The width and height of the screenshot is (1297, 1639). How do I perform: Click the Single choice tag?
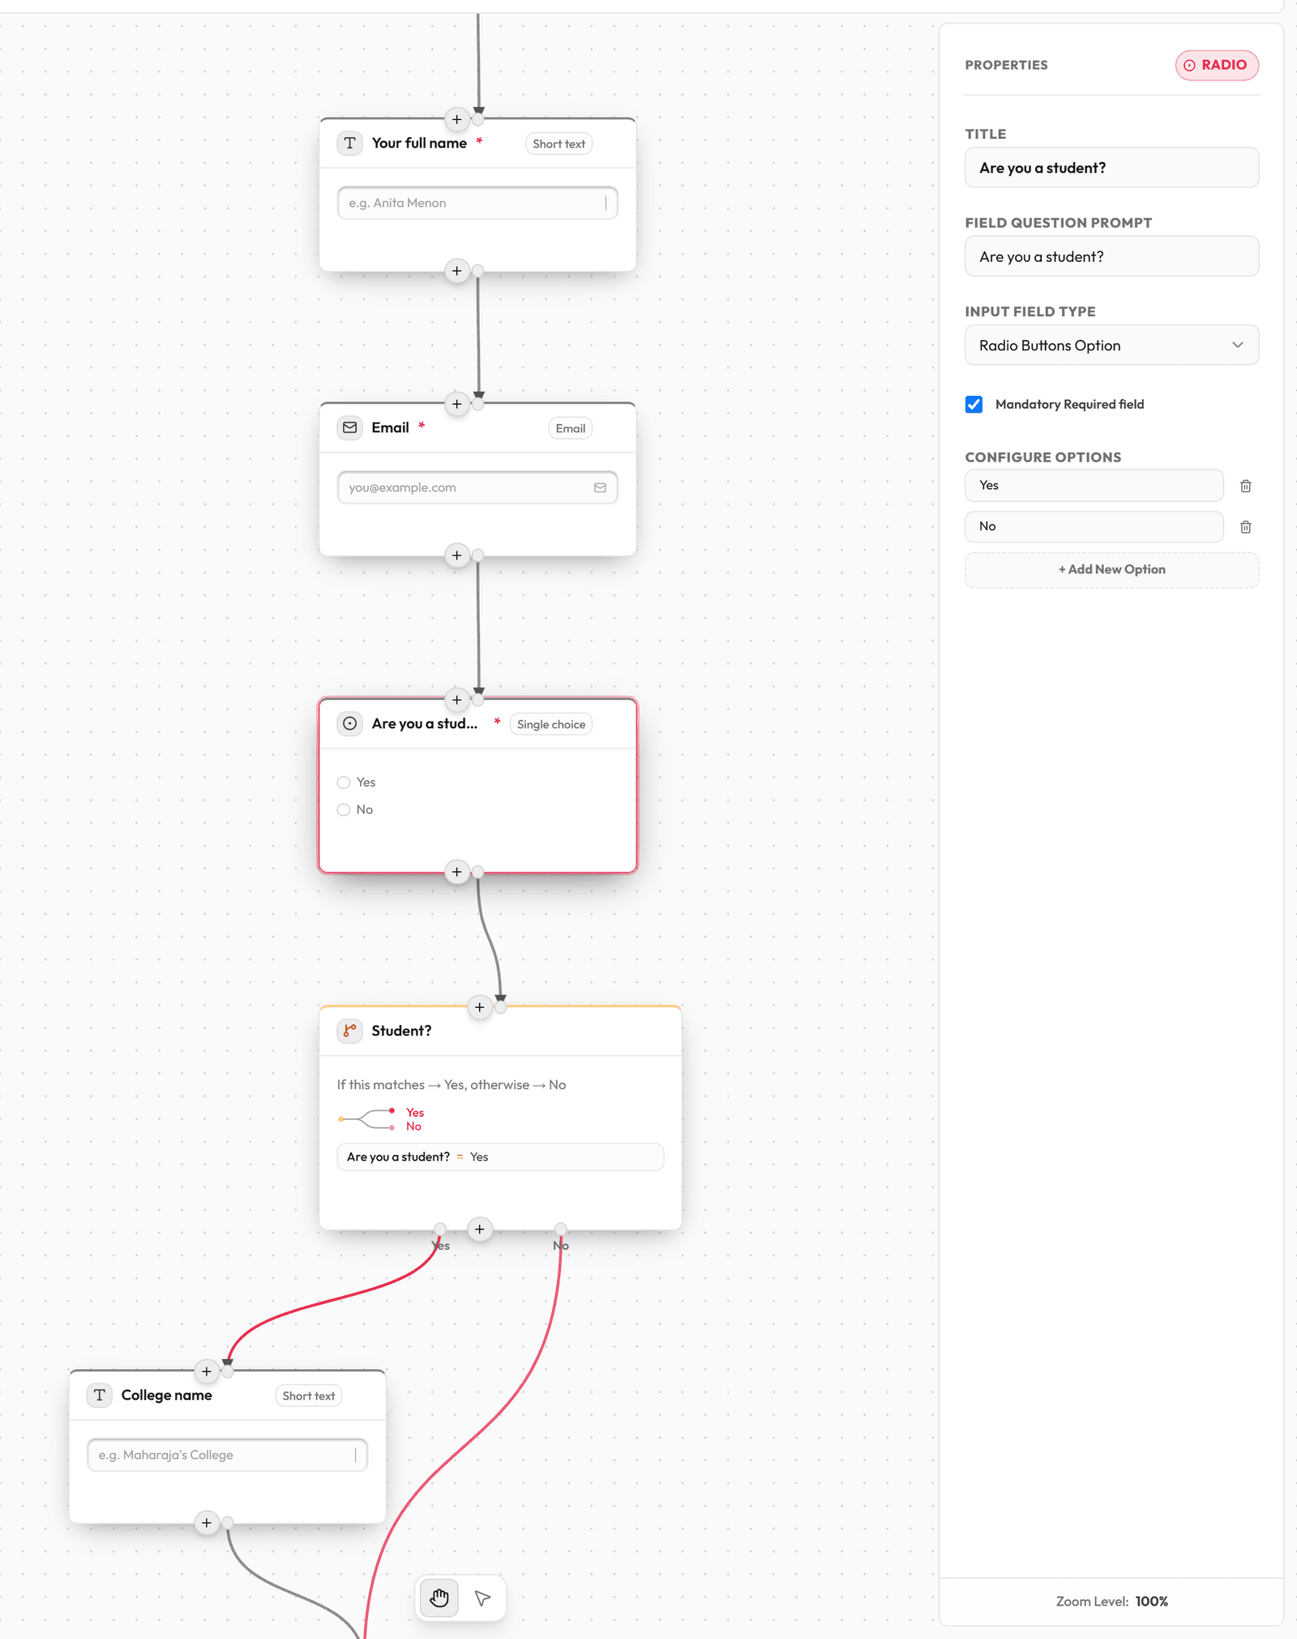point(551,724)
